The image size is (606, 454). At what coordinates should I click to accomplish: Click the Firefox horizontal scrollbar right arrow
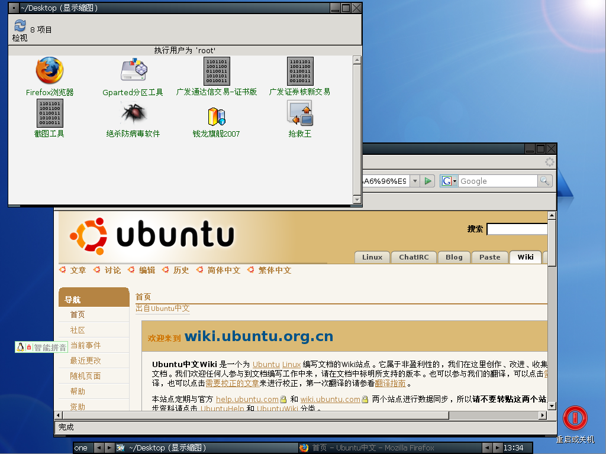(x=543, y=416)
